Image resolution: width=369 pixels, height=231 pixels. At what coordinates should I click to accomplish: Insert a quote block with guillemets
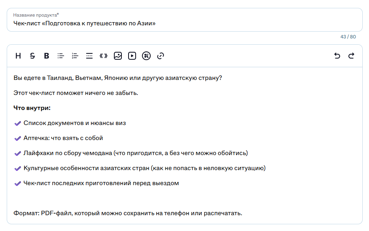[104, 56]
